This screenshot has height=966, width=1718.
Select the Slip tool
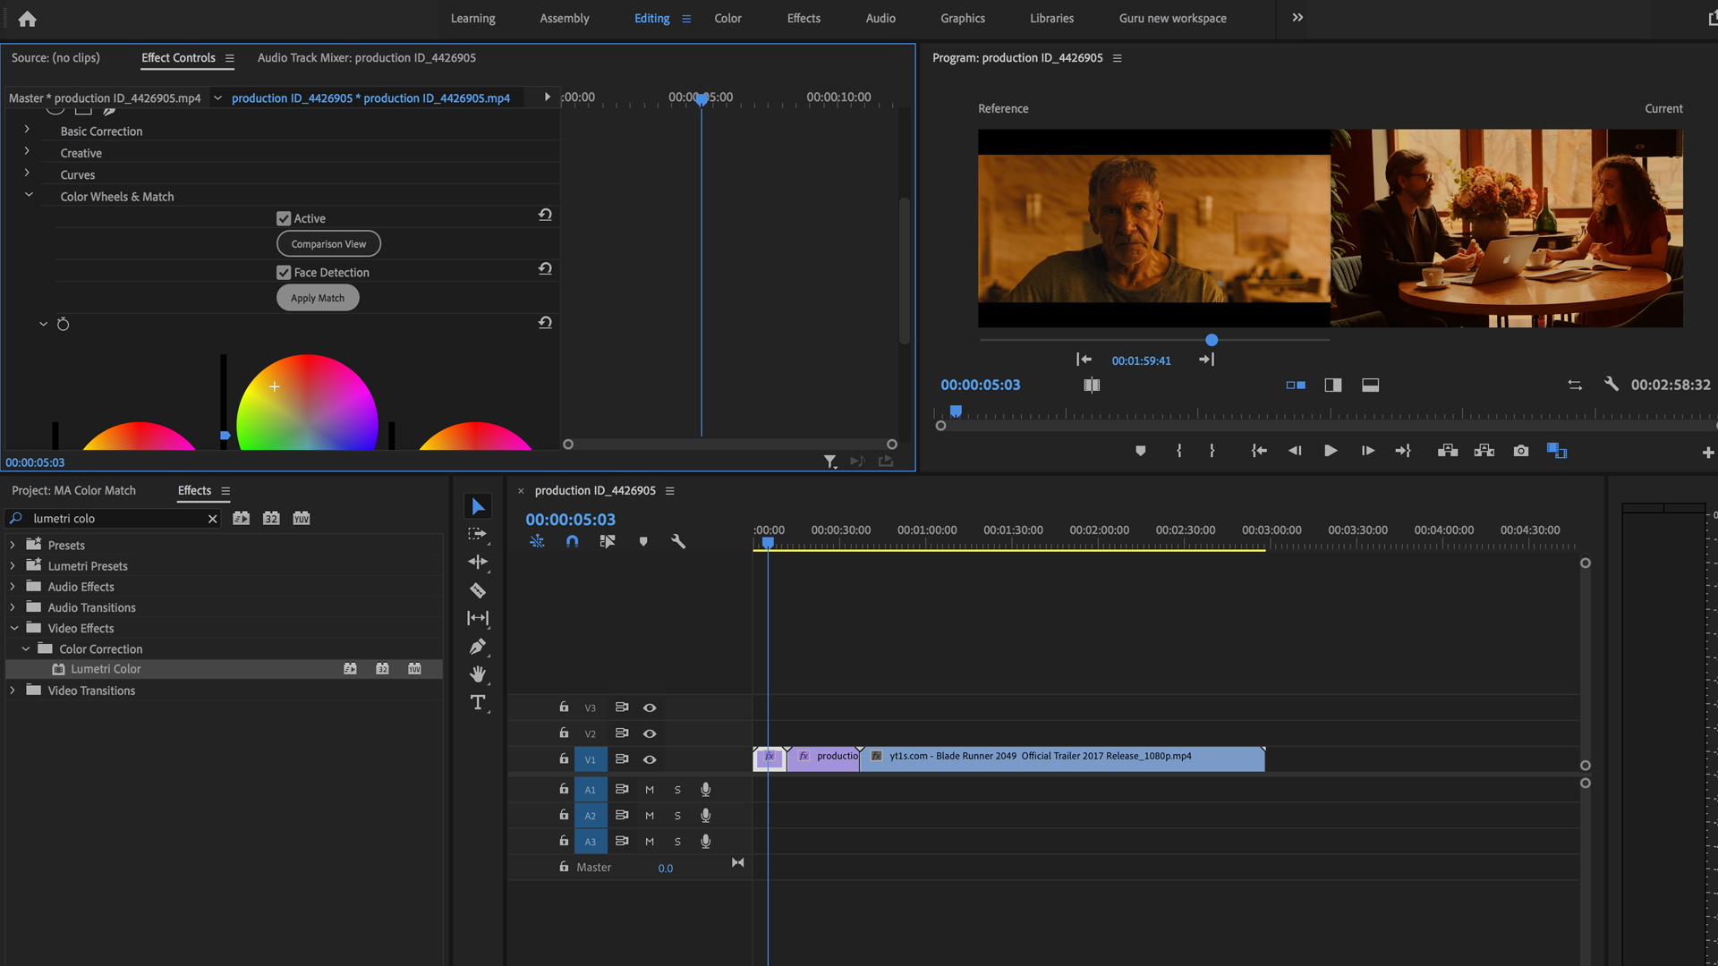tap(478, 618)
